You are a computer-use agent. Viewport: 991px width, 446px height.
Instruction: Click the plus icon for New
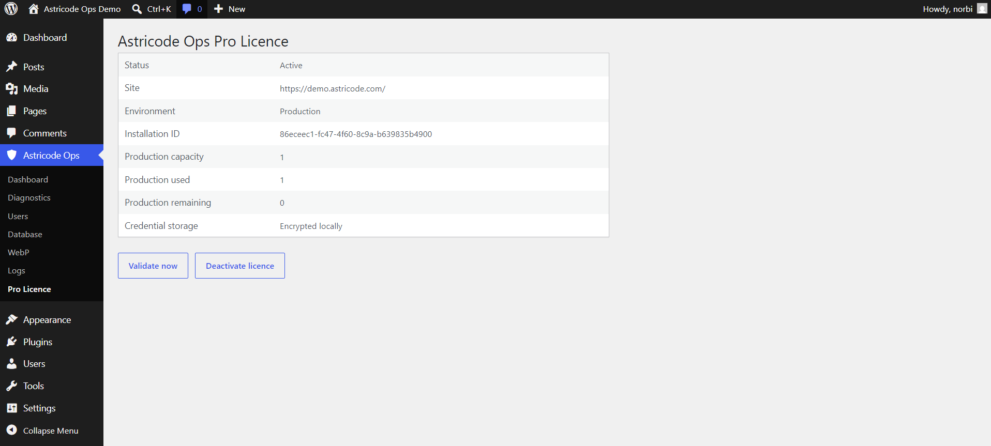pyautogui.click(x=219, y=9)
